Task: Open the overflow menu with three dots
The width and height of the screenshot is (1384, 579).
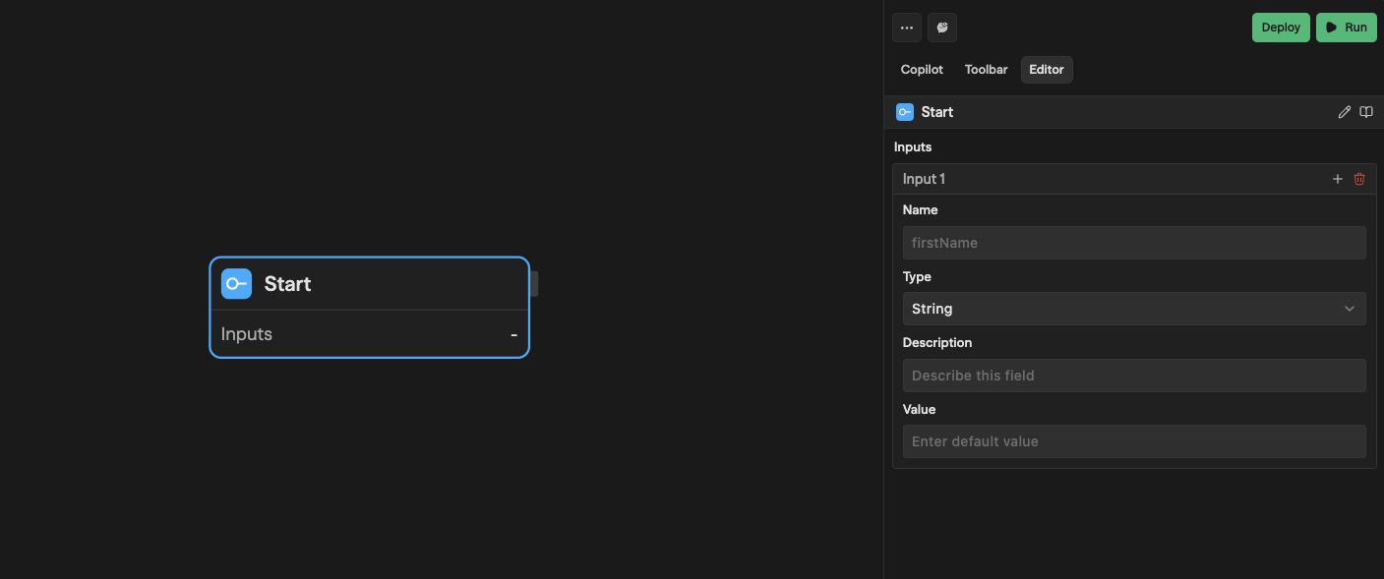Action: [906, 28]
